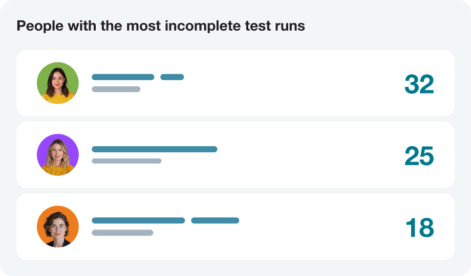Screen dimensions: 471x276
Task: Select the blank middle of the 25 person card
Action: [x=307, y=154]
